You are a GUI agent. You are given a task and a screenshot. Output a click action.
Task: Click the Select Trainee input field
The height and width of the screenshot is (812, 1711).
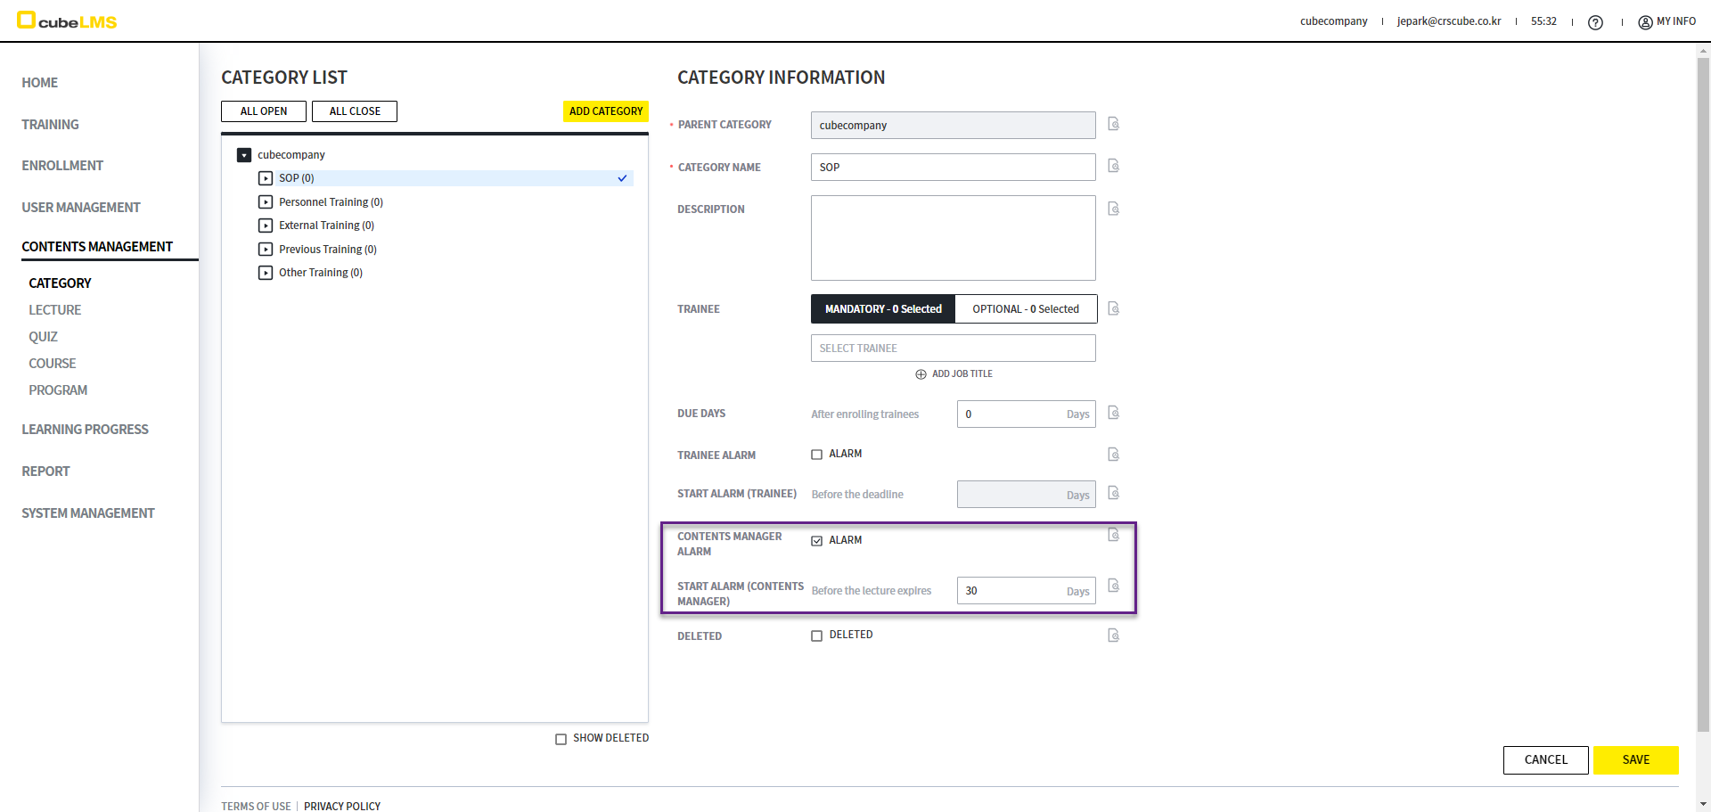953,349
